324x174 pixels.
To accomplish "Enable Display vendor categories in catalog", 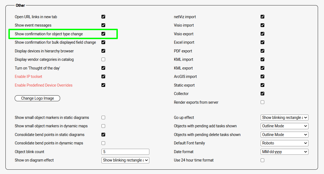I will (x=103, y=59).
